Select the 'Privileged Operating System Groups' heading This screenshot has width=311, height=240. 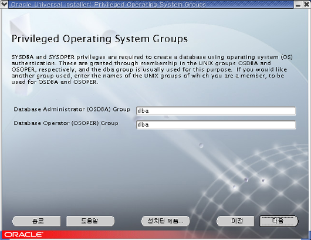point(100,39)
